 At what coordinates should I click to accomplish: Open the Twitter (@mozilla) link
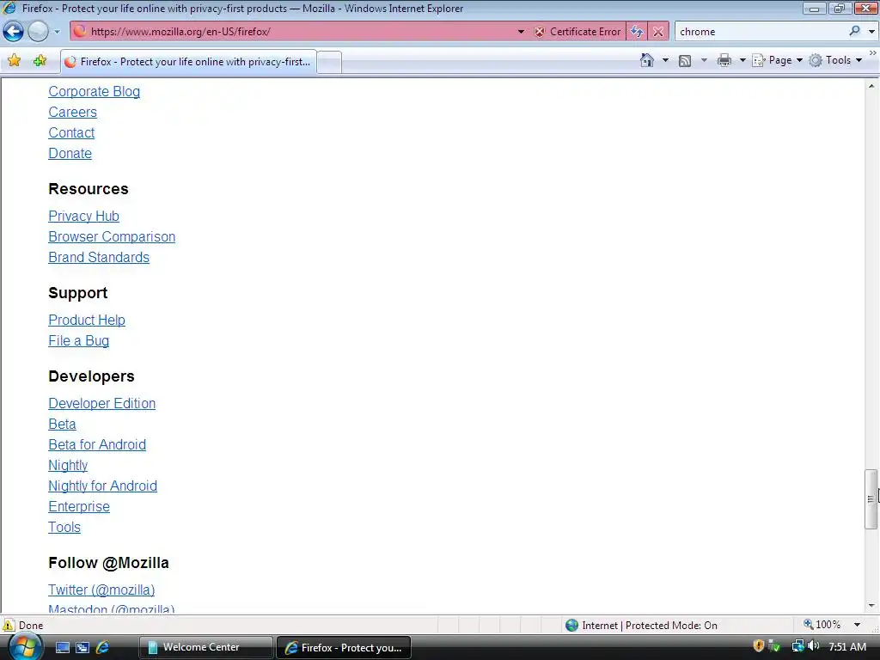101,590
